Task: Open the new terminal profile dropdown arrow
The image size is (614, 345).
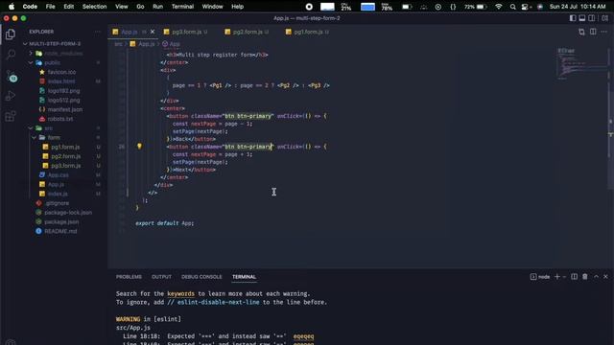Action: pyautogui.click(x=564, y=277)
